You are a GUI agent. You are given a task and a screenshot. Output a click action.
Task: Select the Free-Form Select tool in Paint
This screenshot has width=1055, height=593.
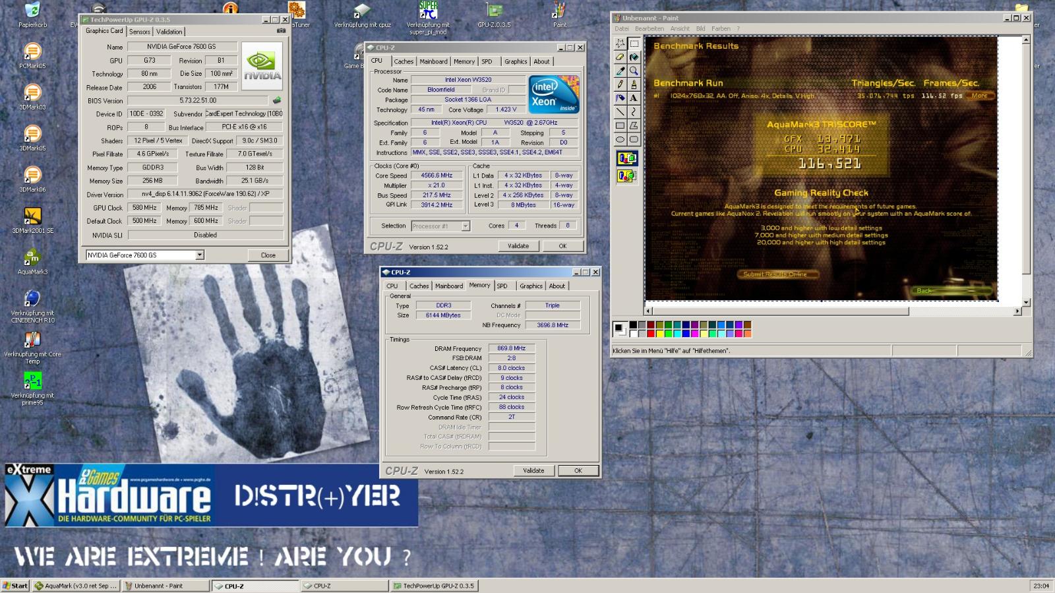tap(620, 44)
